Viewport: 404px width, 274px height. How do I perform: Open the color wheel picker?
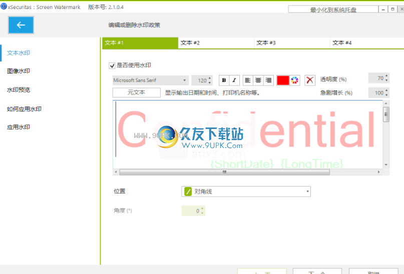(x=294, y=80)
